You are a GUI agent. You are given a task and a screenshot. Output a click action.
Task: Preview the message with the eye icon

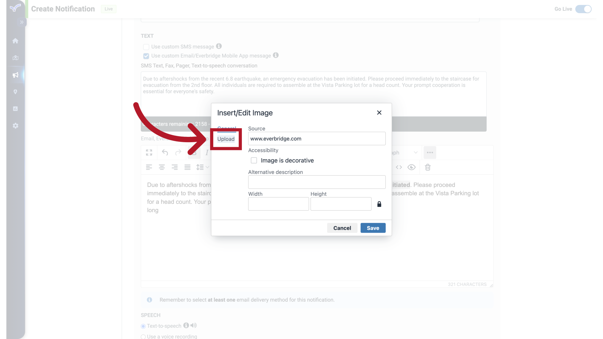tap(411, 167)
